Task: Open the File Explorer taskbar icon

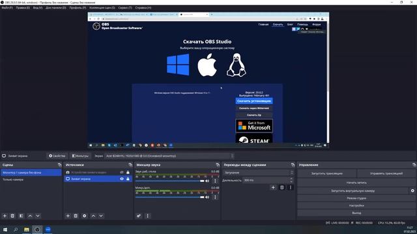Action: click(x=27, y=229)
